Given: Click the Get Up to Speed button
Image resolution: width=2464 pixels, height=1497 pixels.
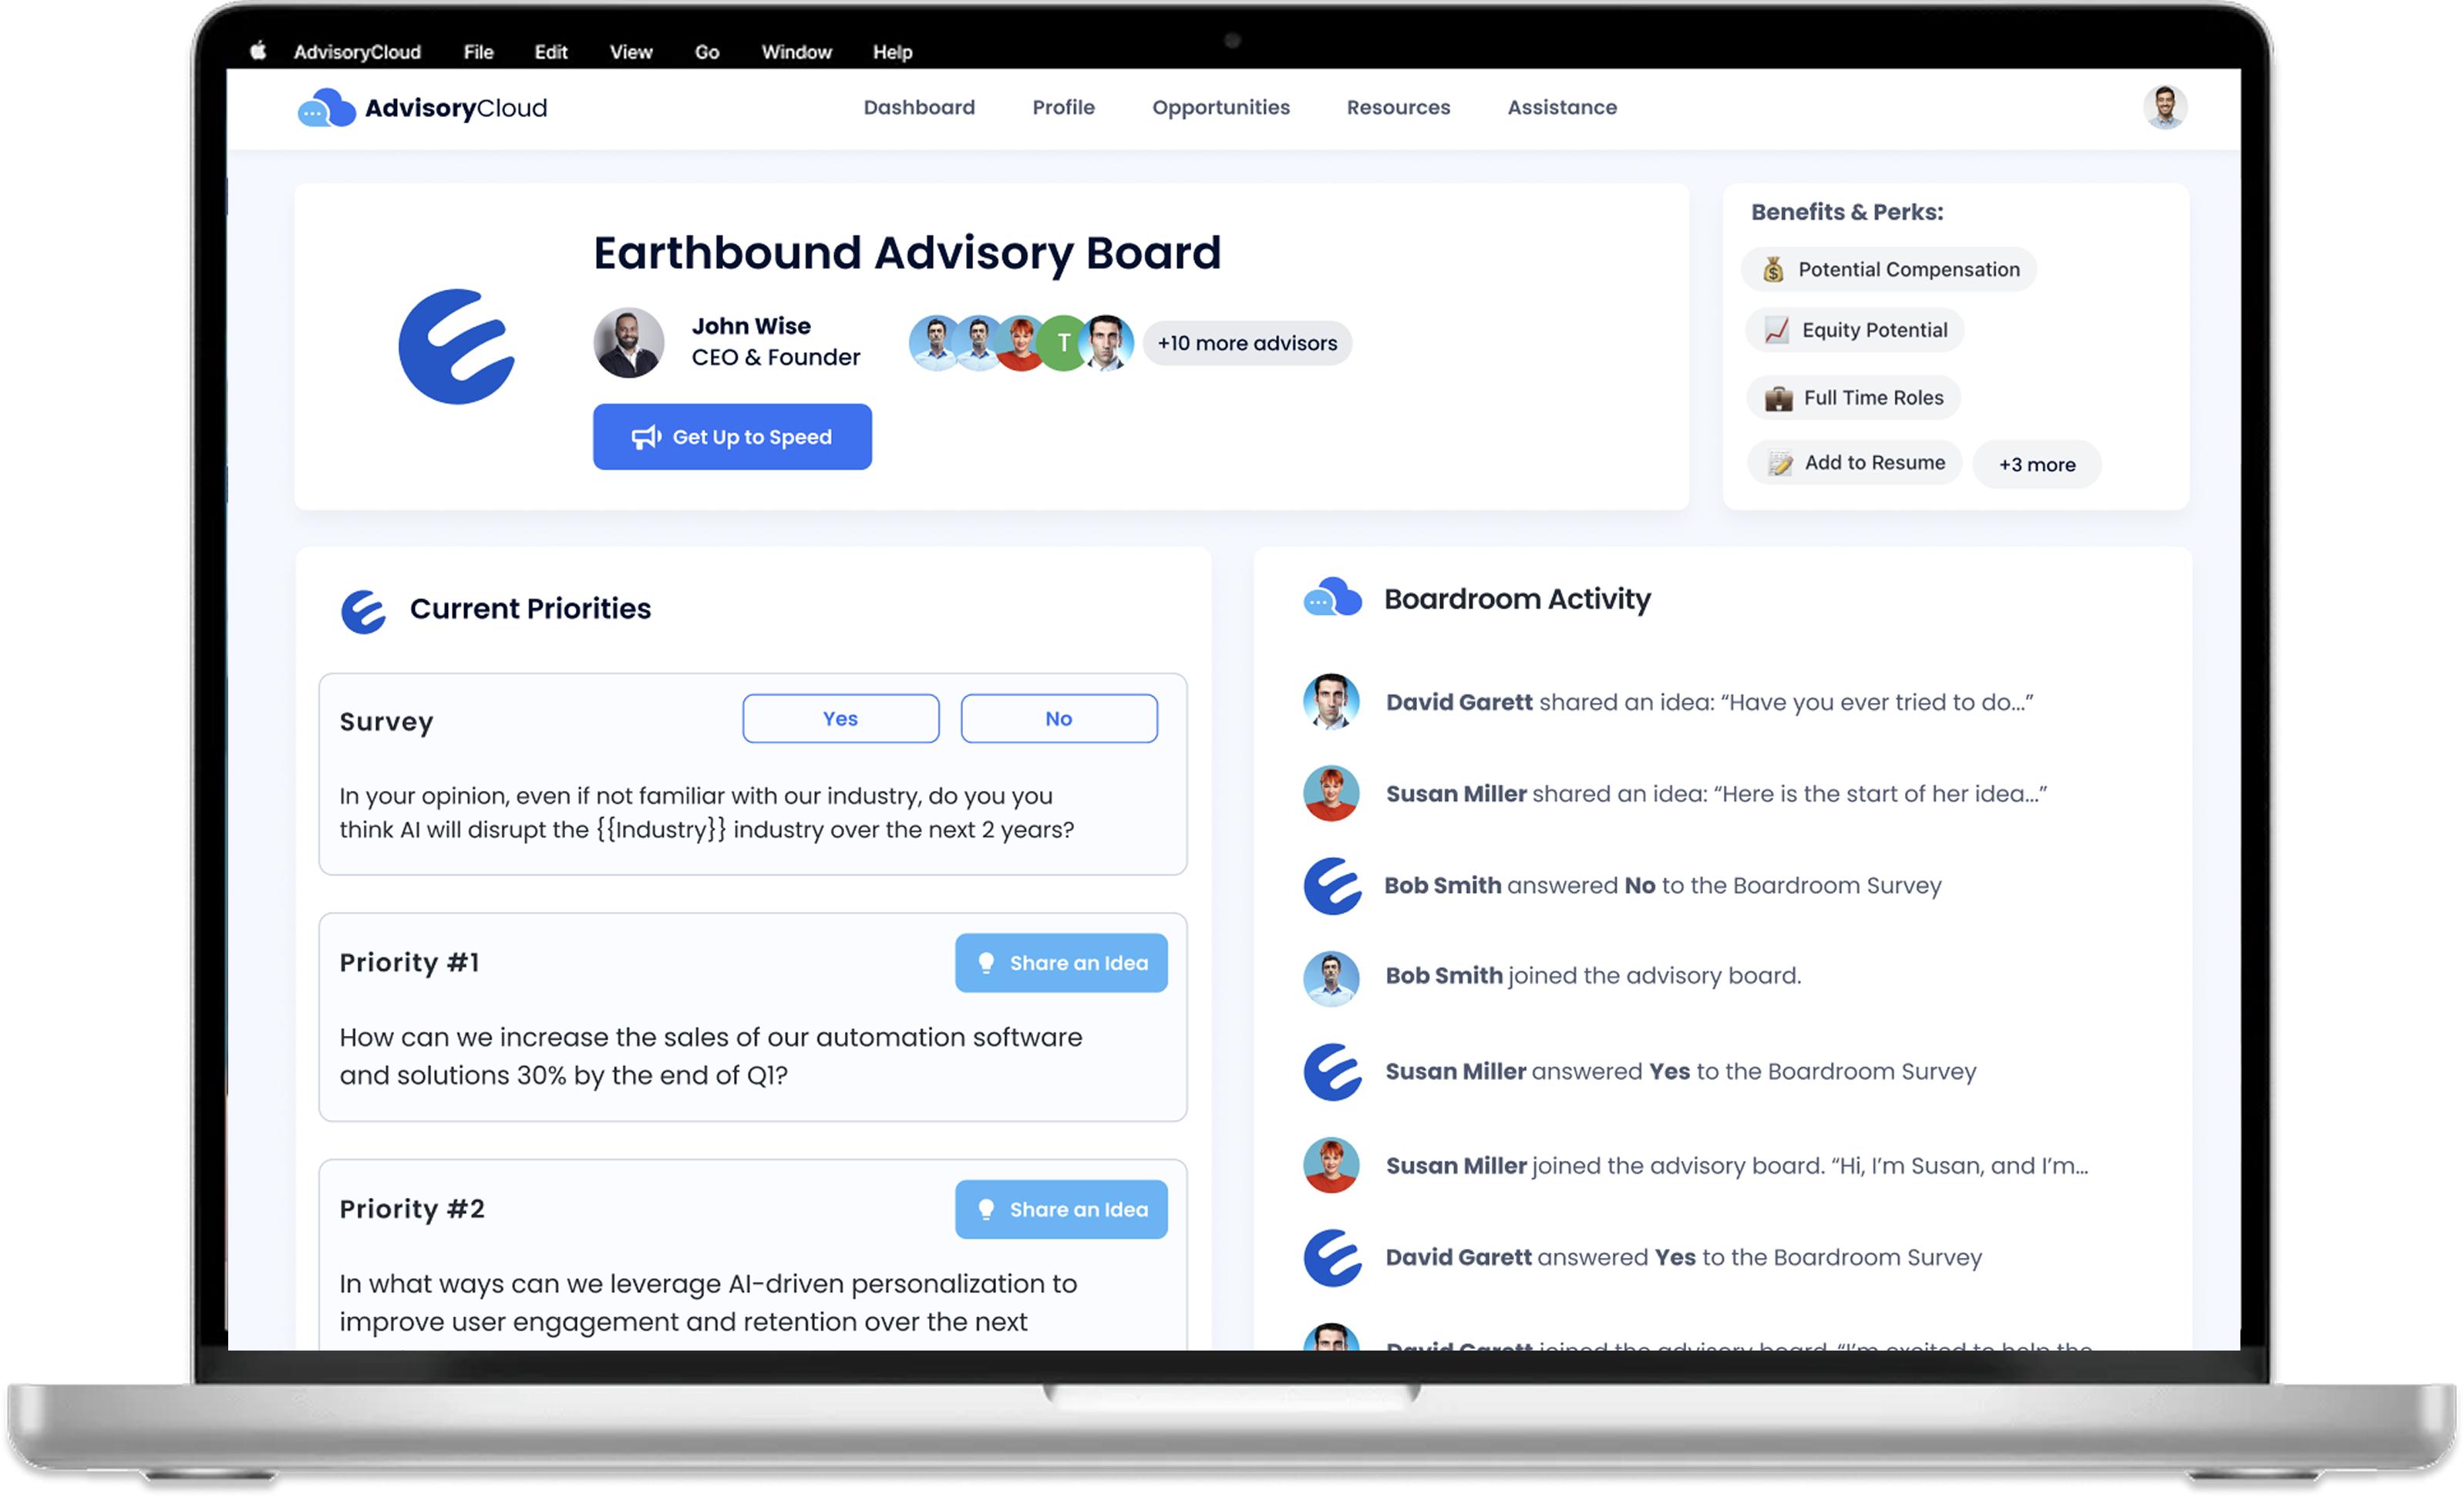Looking at the screenshot, I should coord(732,437).
